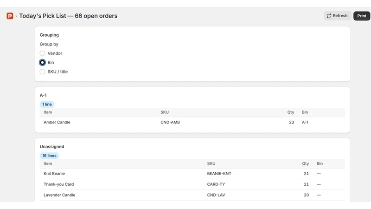The width and height of the screenshot is (371, 209).
Task: Select the Vendor grouping radio button
Action: coord(42,53)
